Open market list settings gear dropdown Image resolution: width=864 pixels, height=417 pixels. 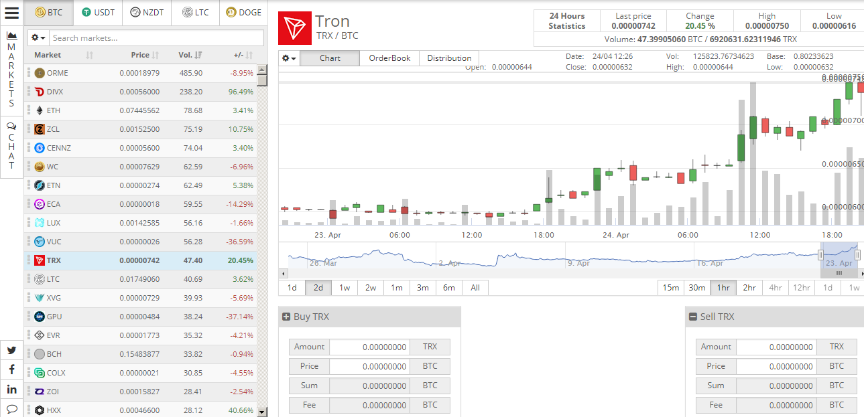point(38,38)
